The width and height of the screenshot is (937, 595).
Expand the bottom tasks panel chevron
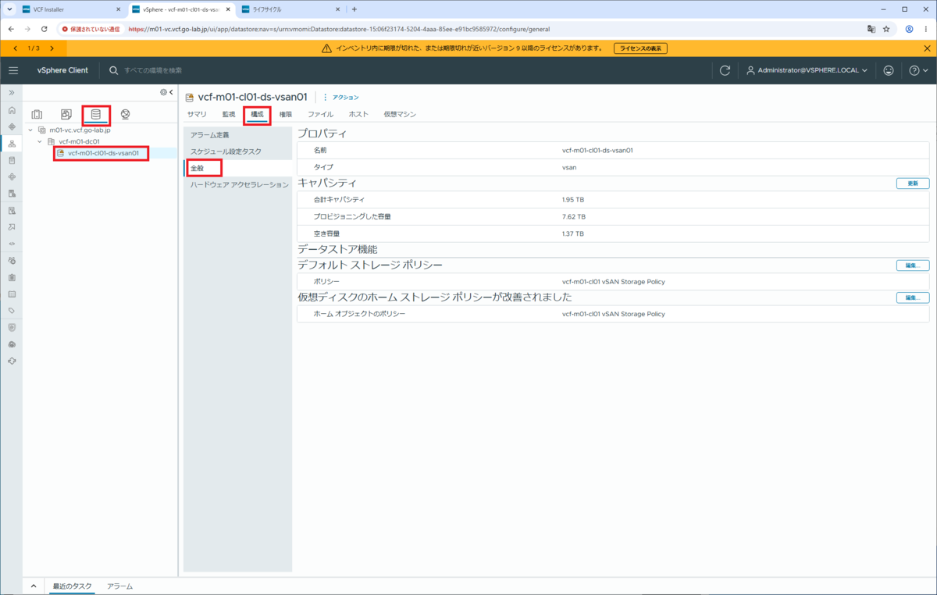click(x=34, y=586)
